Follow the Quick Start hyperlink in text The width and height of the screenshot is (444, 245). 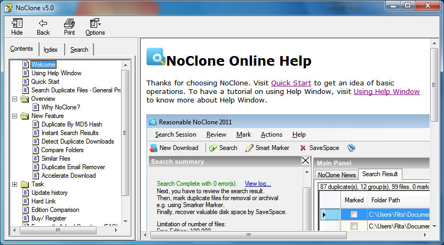click(x=291, y=83)
